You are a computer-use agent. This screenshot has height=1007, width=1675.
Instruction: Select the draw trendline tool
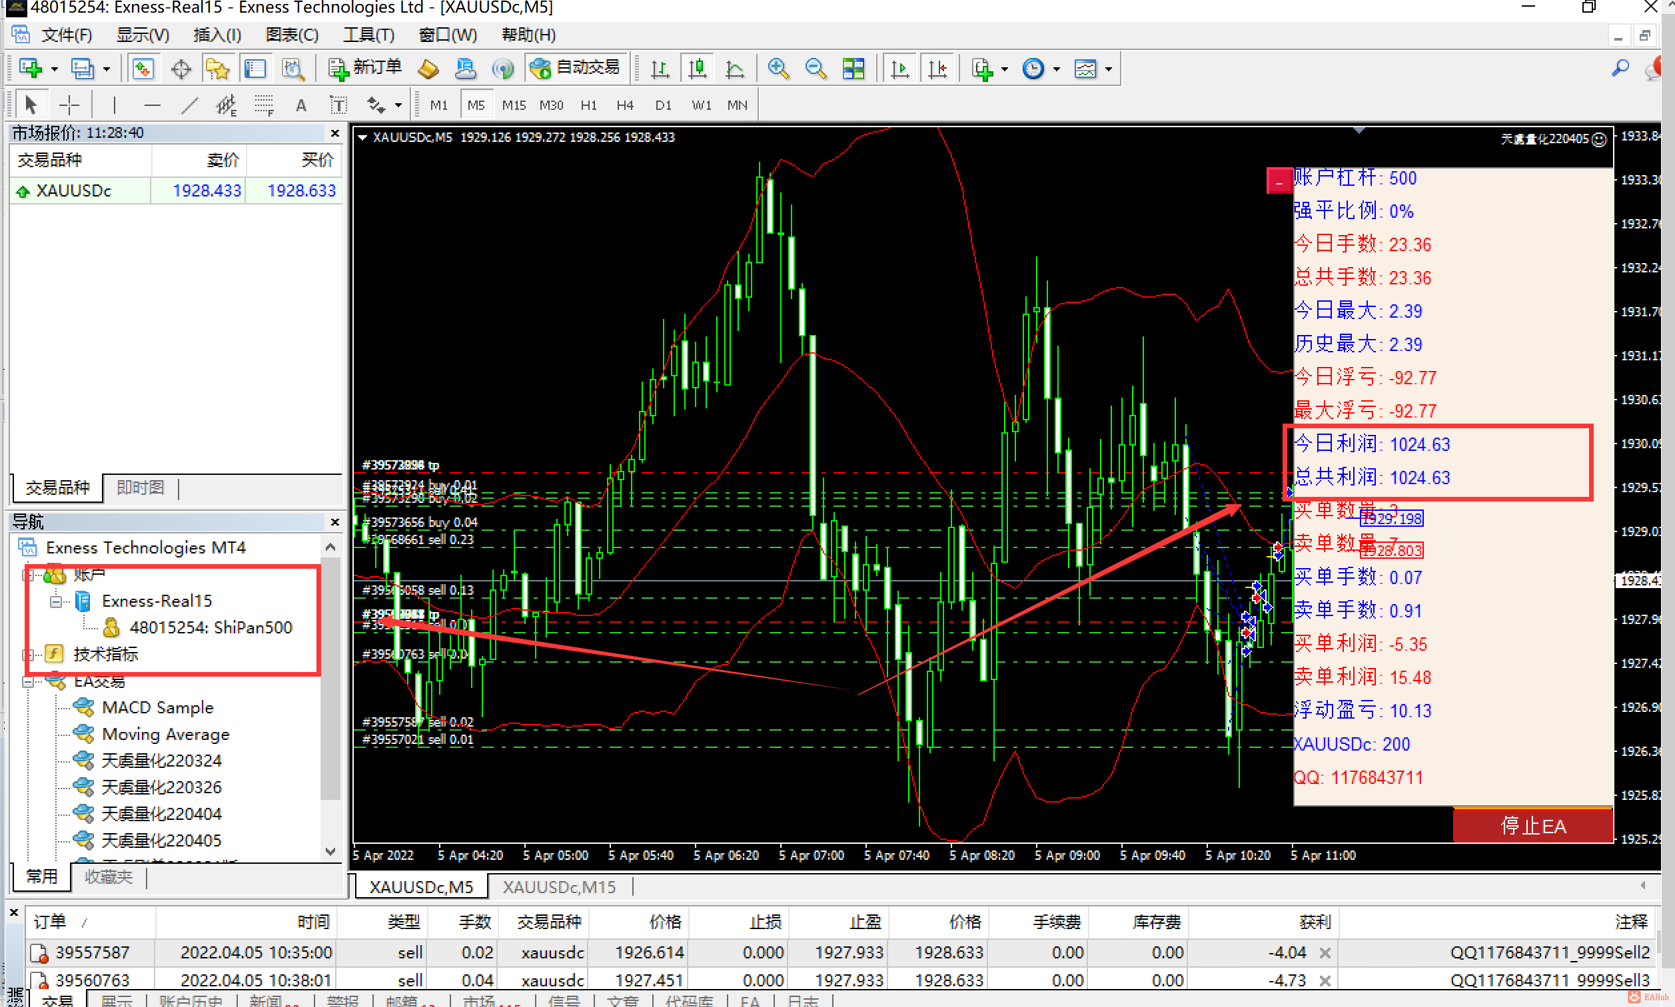click(x=189, y=105)
